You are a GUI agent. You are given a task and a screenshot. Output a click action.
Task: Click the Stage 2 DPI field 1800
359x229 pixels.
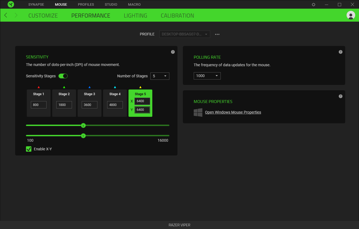(x=64, y=105)
